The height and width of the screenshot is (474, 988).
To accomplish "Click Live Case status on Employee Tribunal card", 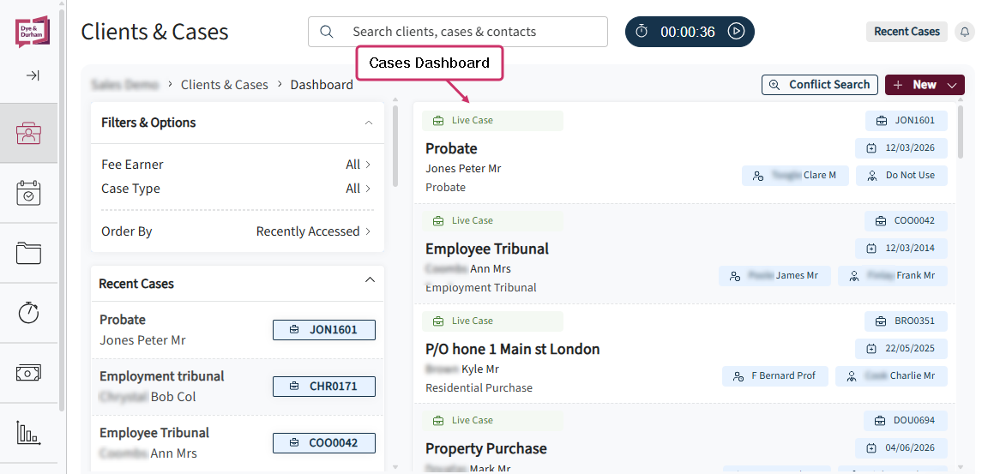I will pyautogui.click(x=493, y=220).
